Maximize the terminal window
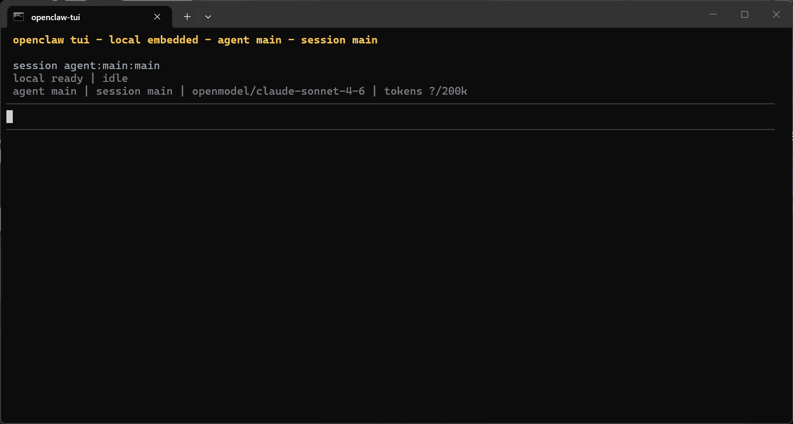Image resolution: width=793 pixels, height=424 pixels. (x=745, y=15)
